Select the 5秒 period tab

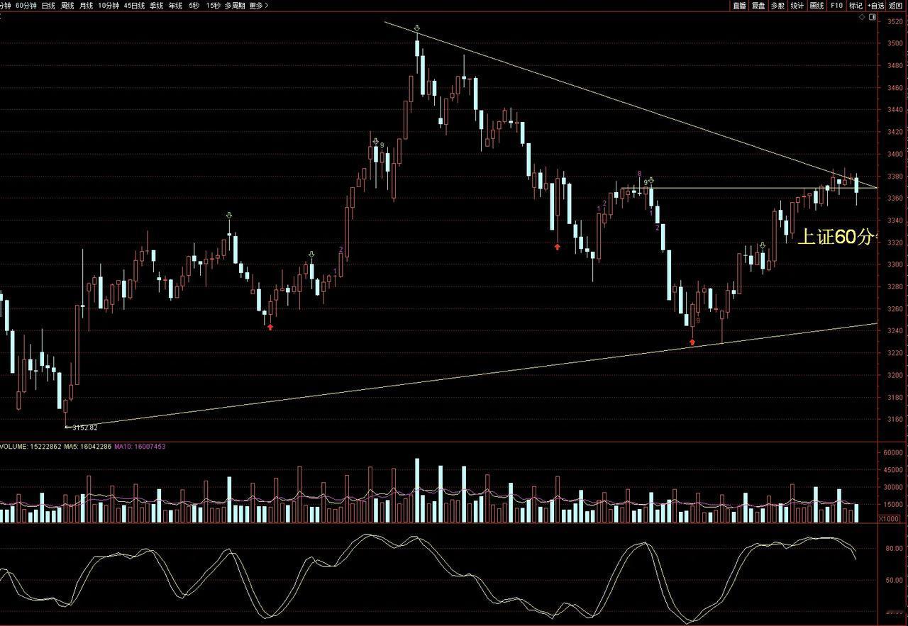coord(194,6)
